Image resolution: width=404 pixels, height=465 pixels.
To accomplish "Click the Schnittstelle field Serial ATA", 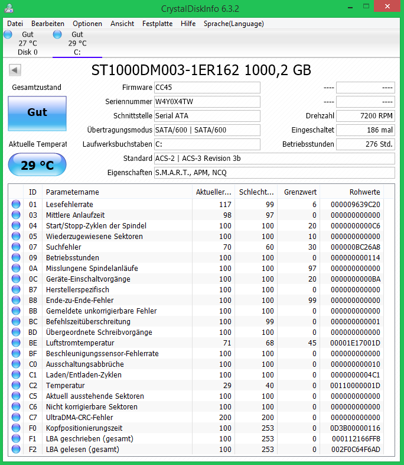I will (207, 116).
